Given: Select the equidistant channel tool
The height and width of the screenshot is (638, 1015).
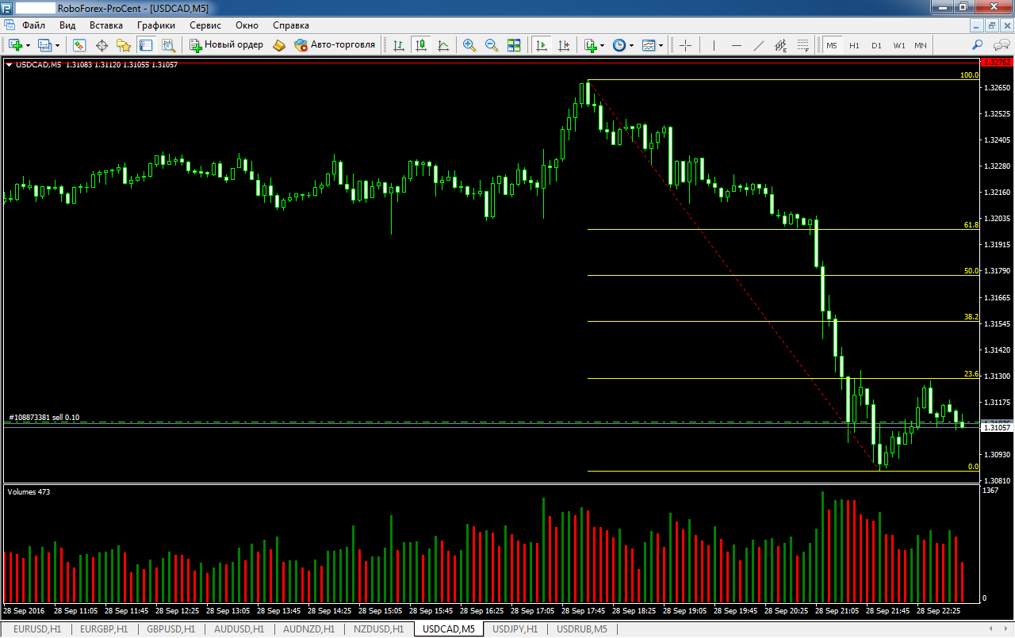Looking at the screenshot, I should pos(781,45).
